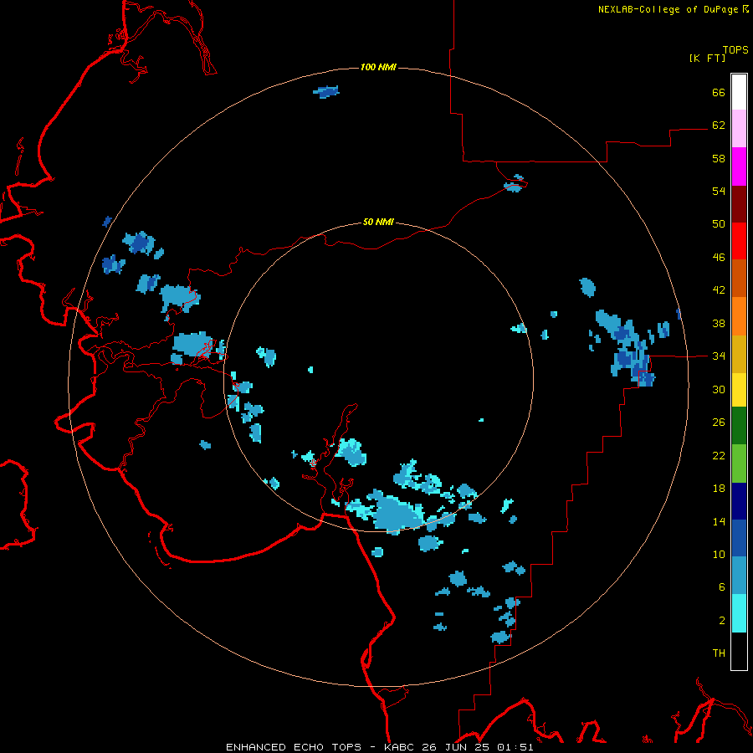Click the "6" legend value
This screenshot has height=753, width=753.
pos(722,587)
